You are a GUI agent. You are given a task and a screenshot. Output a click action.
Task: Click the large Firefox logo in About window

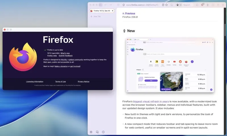tap(23, 57)
